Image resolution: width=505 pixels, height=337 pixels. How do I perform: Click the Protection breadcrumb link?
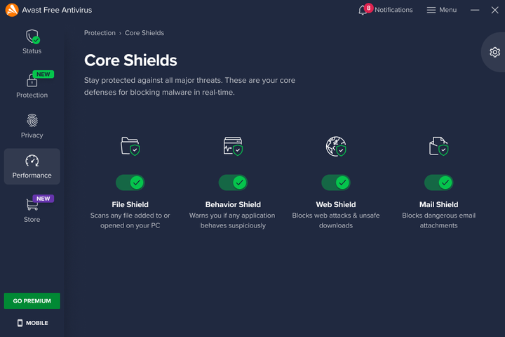click(x=100, y=33)
